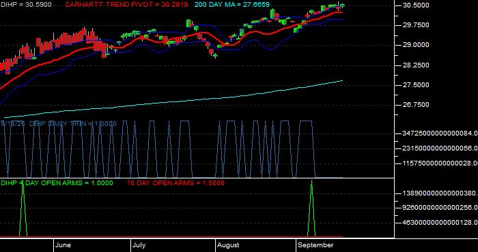Click the DIHP = 30.5900 price label
Image resolution: width=478 pixels, height=252 pixels.
[26, 5]
